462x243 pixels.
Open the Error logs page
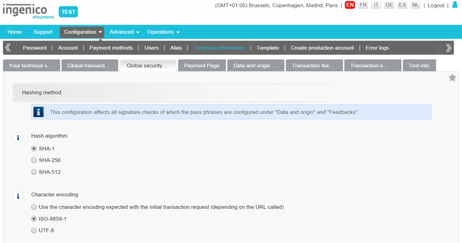pyautogui.click(x=377, y=48)
